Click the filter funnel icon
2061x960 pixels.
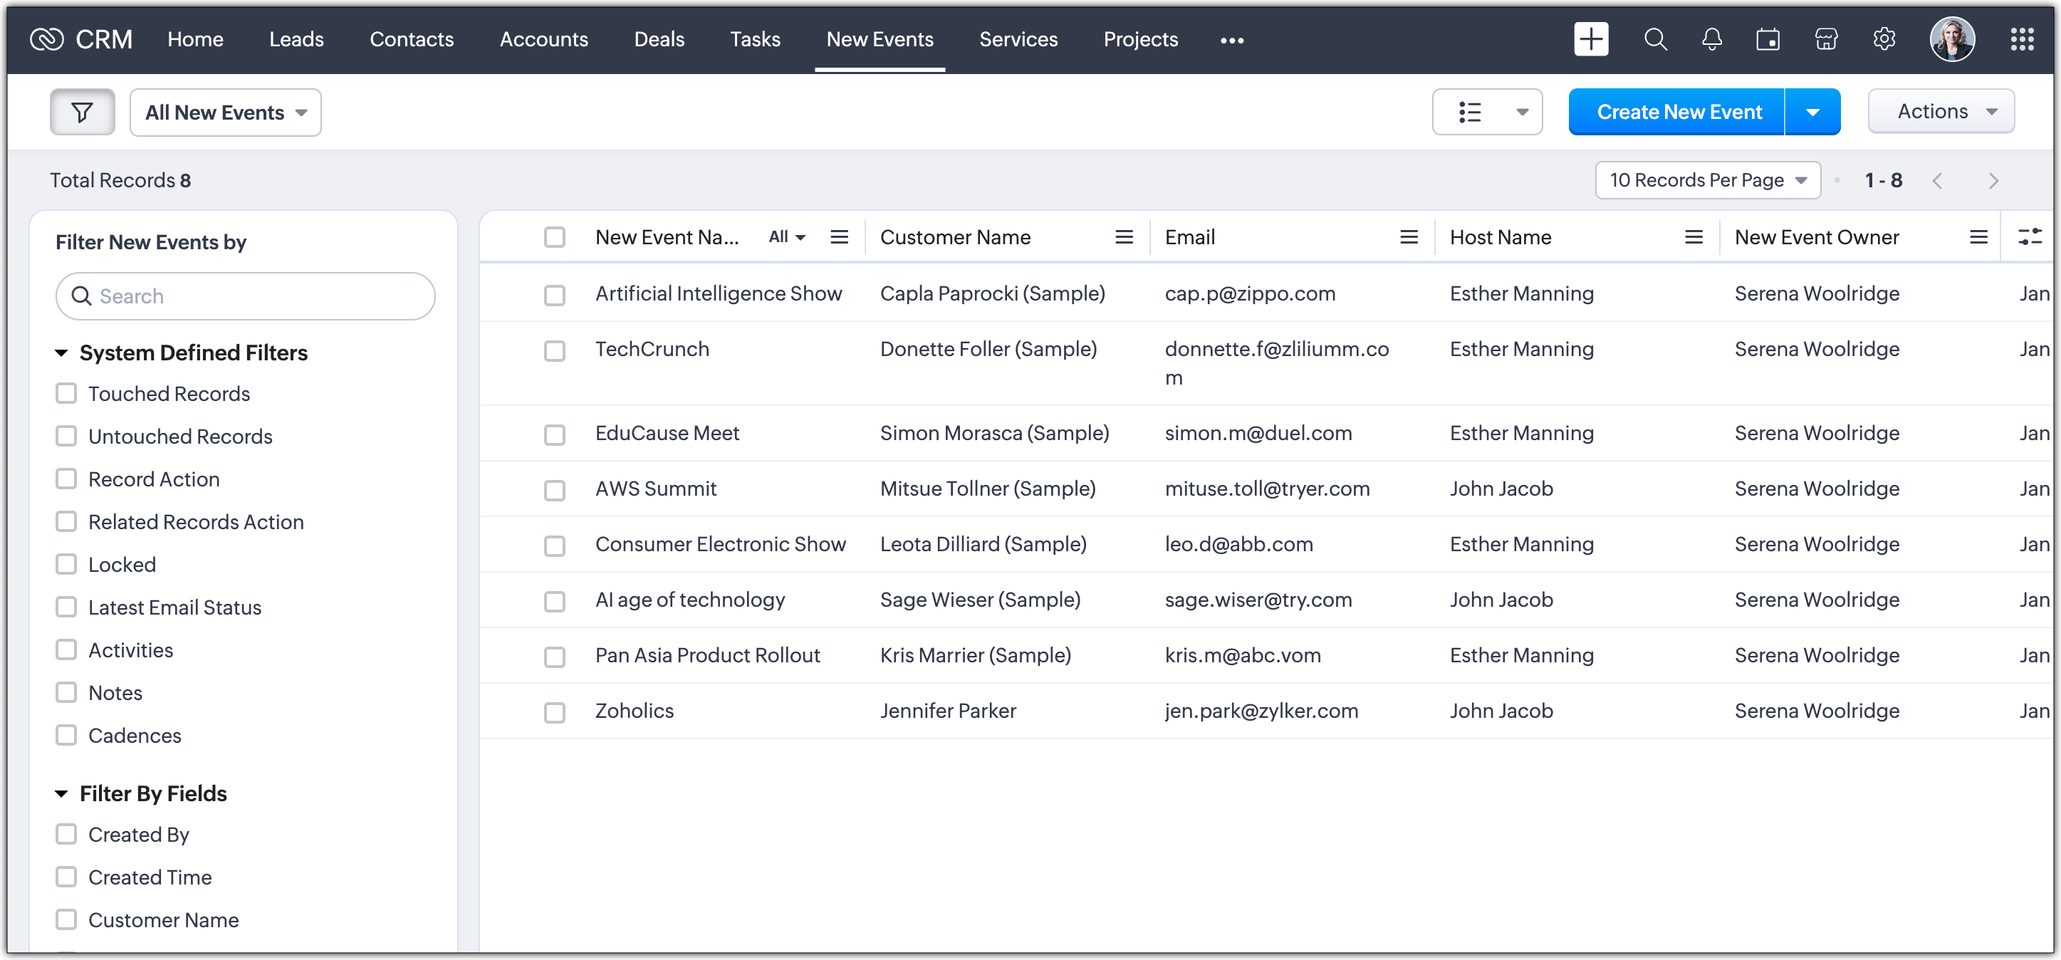click(x=82, y=112)
